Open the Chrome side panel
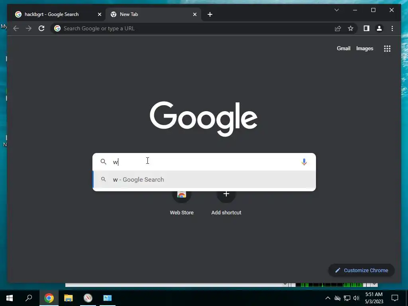Screen dimensions: 408x306 coord(367,28)
